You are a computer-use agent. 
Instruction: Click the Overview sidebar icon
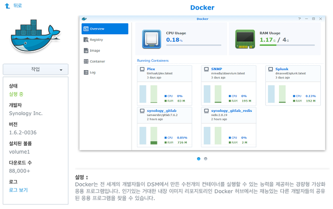[86, 29]
